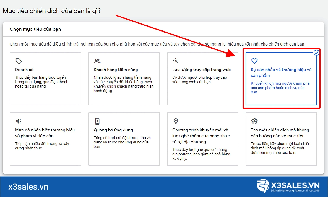The width and height of the screenshot is (328, 197).
Task: Select the Quảng bá ứng dụng goal title
Action: click(113, 130)
